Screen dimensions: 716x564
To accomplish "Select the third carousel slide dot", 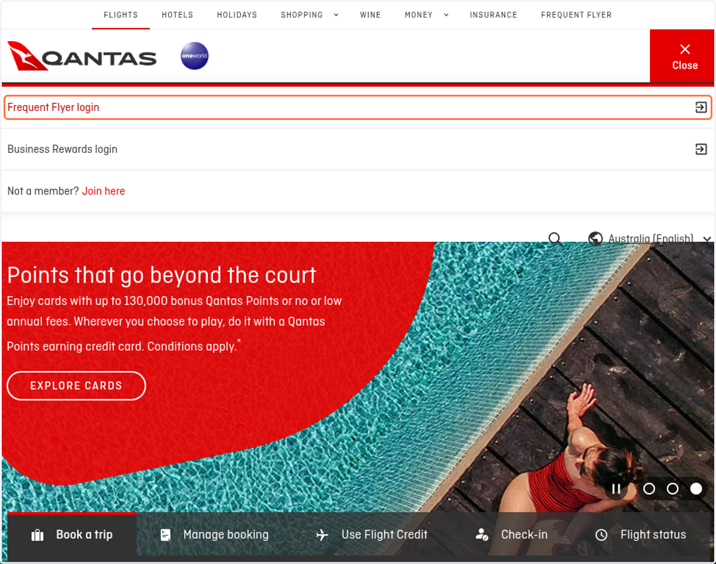I will tap(696, 489).
